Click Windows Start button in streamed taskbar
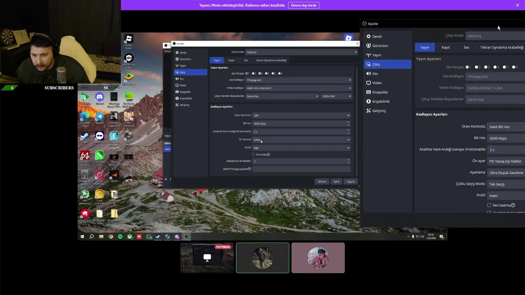This screenshot has width=525, height=295. tap(82, 236)
